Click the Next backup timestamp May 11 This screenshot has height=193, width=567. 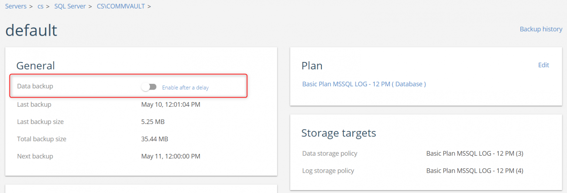pyautogui.click(x=171, y=156)
